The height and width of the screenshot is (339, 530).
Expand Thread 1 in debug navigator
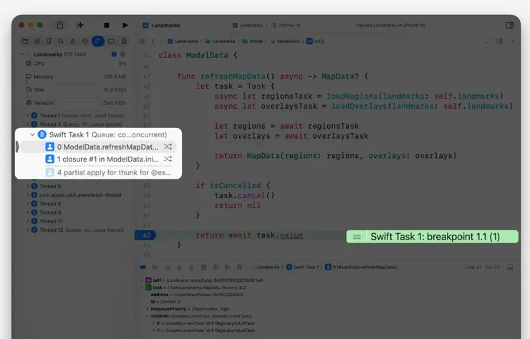tap(28, 115)
